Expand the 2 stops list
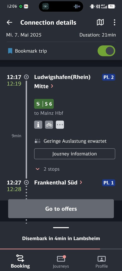 [x=47, y=169]
